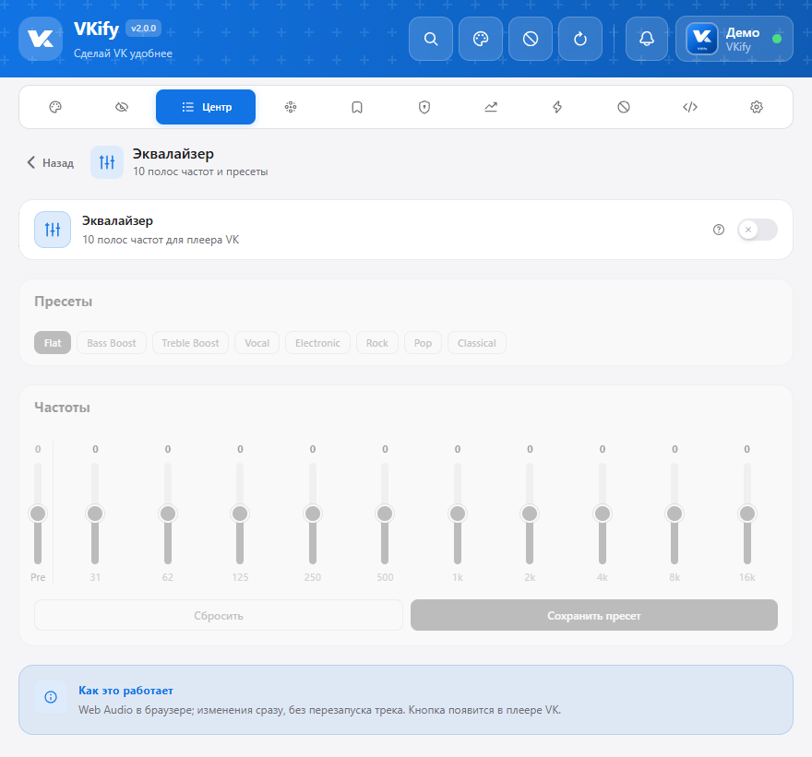Click Сохранить пресет button
812x757 pixels.
tap(594, 615)
